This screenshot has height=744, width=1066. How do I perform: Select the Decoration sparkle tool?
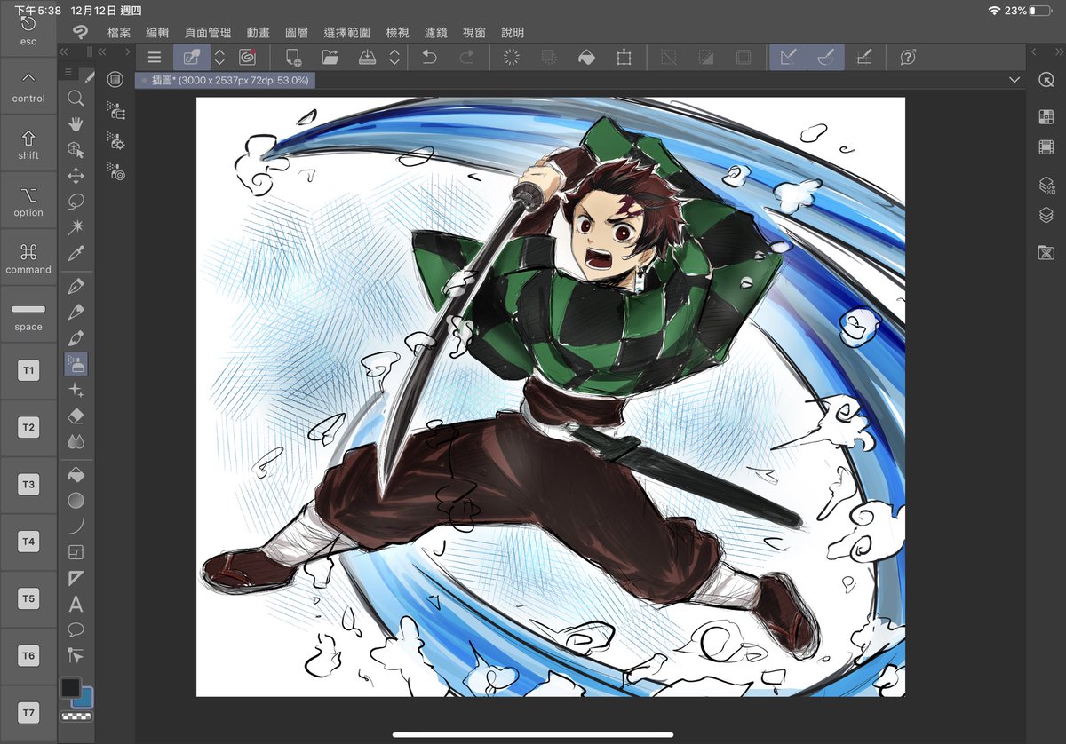click(x=76, y=390)
